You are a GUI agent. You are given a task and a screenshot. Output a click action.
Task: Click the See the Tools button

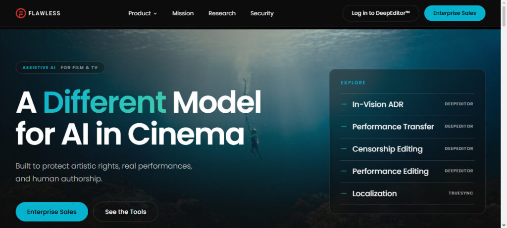click(x=125, y=212)
